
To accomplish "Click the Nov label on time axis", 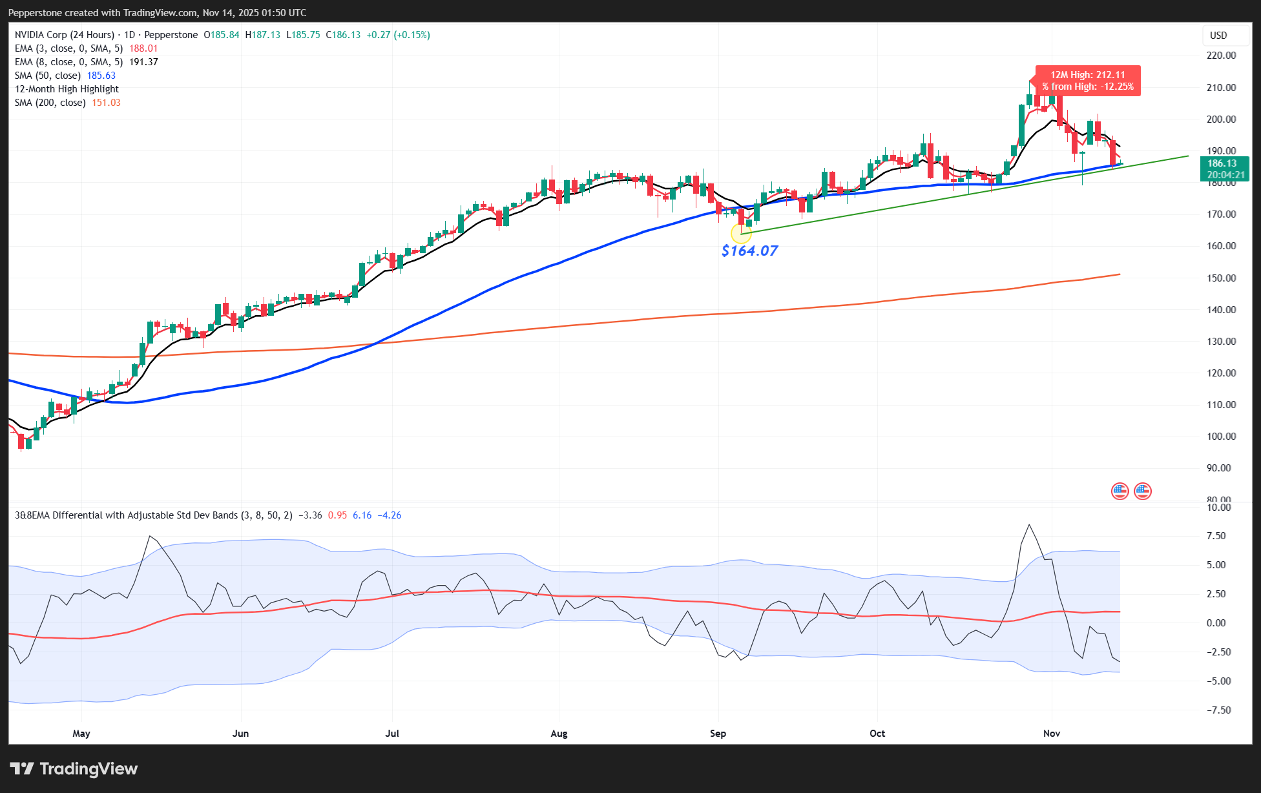I will tap(1052, 734).
